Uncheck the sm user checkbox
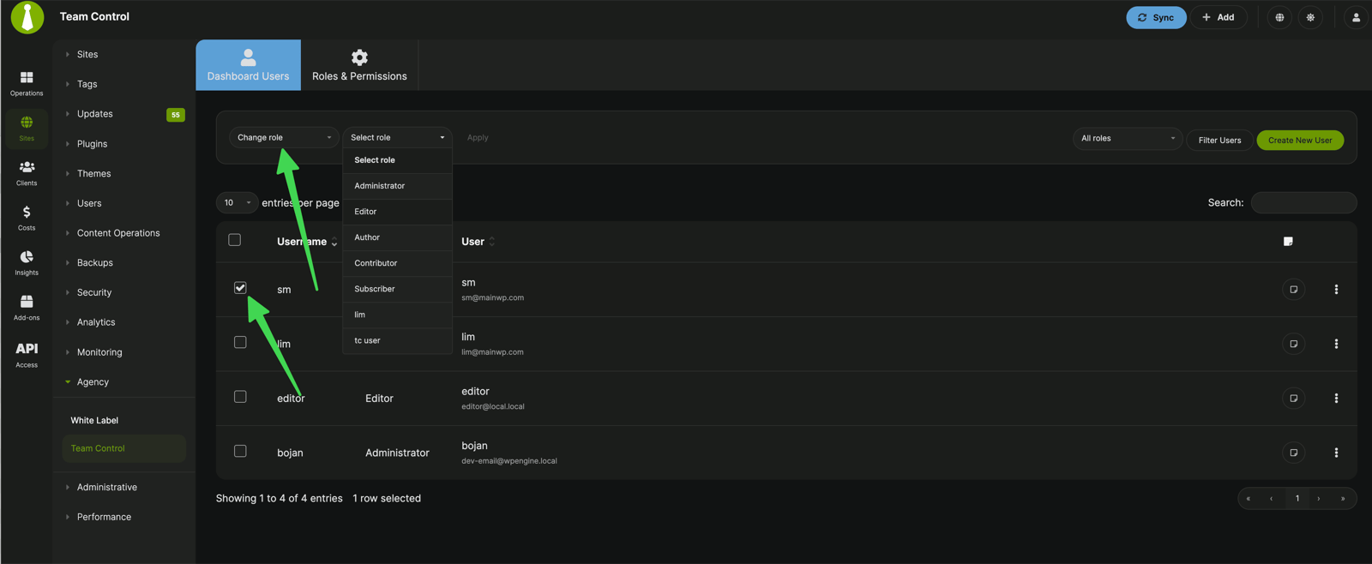 point(240,288)
